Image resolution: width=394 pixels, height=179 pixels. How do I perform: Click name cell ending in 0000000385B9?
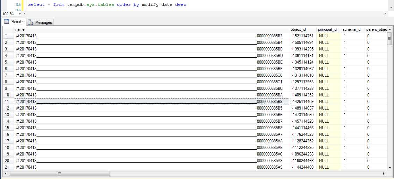click(x=152, y=101)
